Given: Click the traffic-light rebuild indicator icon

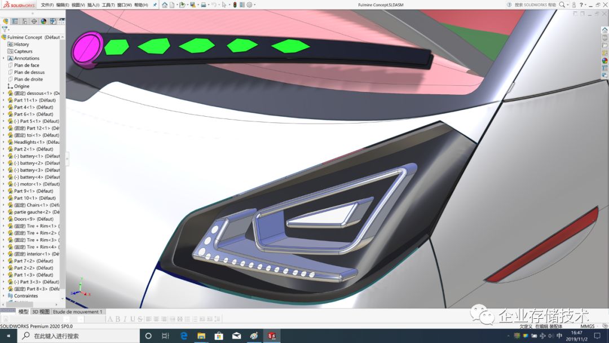Looking at the screenshot, I should (235, 5).
